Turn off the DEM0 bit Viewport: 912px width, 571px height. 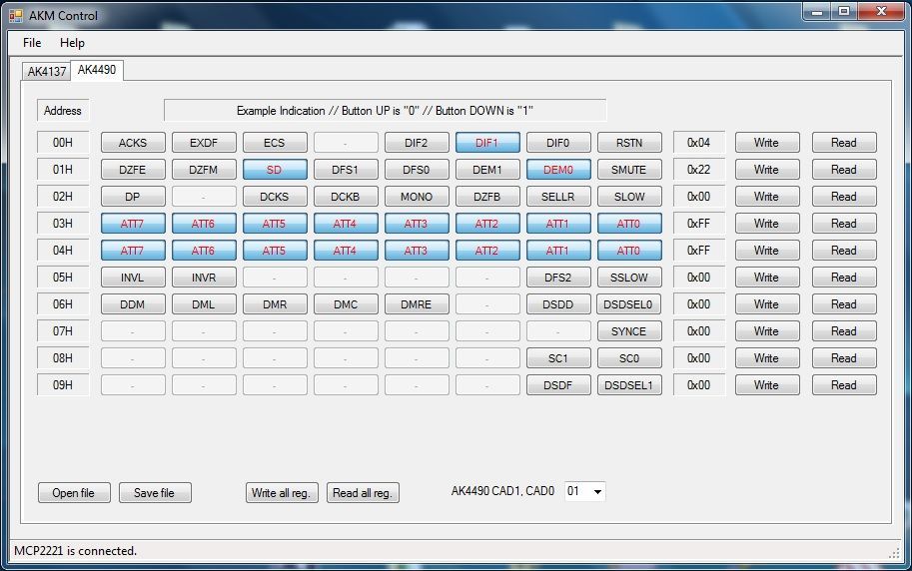[558, 170]
